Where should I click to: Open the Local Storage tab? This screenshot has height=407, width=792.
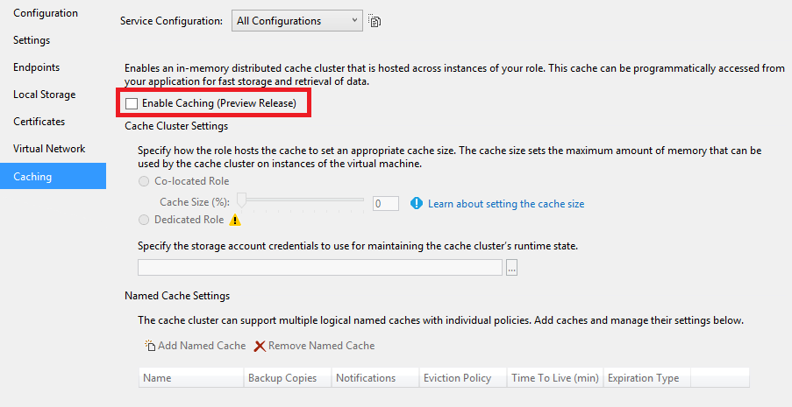45,95
